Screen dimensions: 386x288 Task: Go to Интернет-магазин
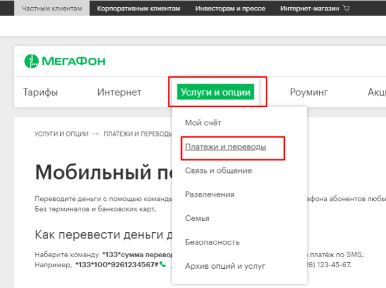click(x=309, y=8)
